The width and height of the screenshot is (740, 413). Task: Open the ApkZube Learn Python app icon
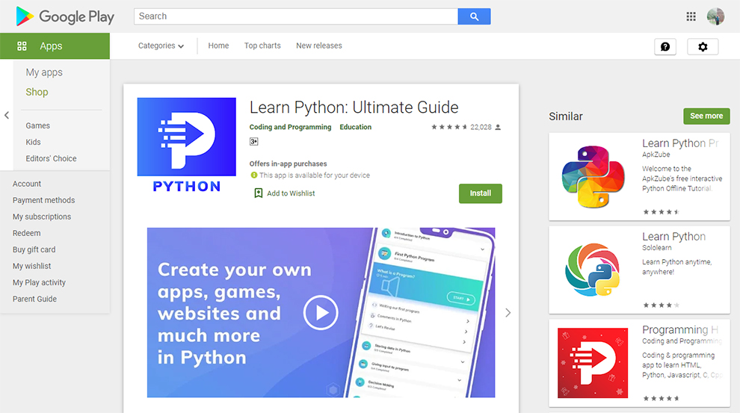(x=593, y=177)
